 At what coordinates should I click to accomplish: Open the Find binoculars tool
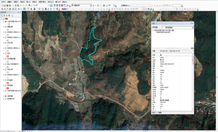tap(46, 9)
